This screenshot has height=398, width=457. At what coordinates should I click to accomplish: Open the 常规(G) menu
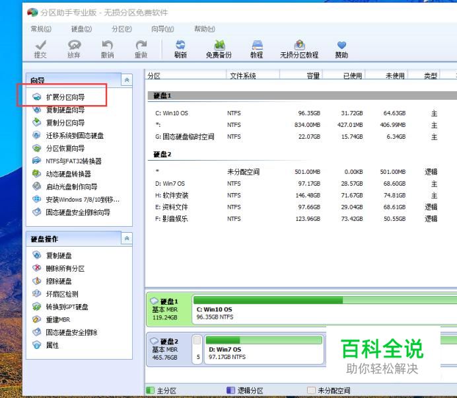[41, 29]
